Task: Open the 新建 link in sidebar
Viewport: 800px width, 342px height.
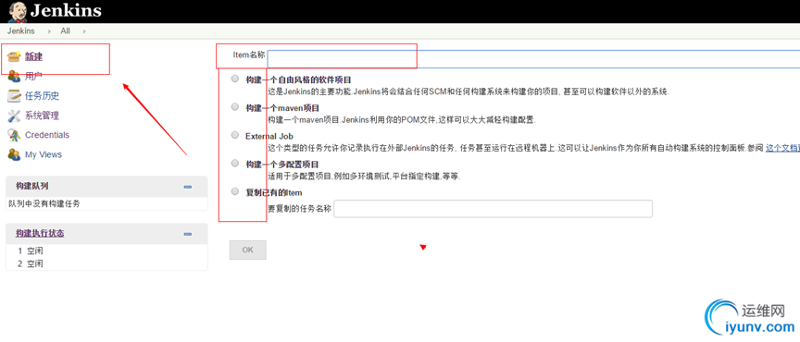Action: coord(33,56)
